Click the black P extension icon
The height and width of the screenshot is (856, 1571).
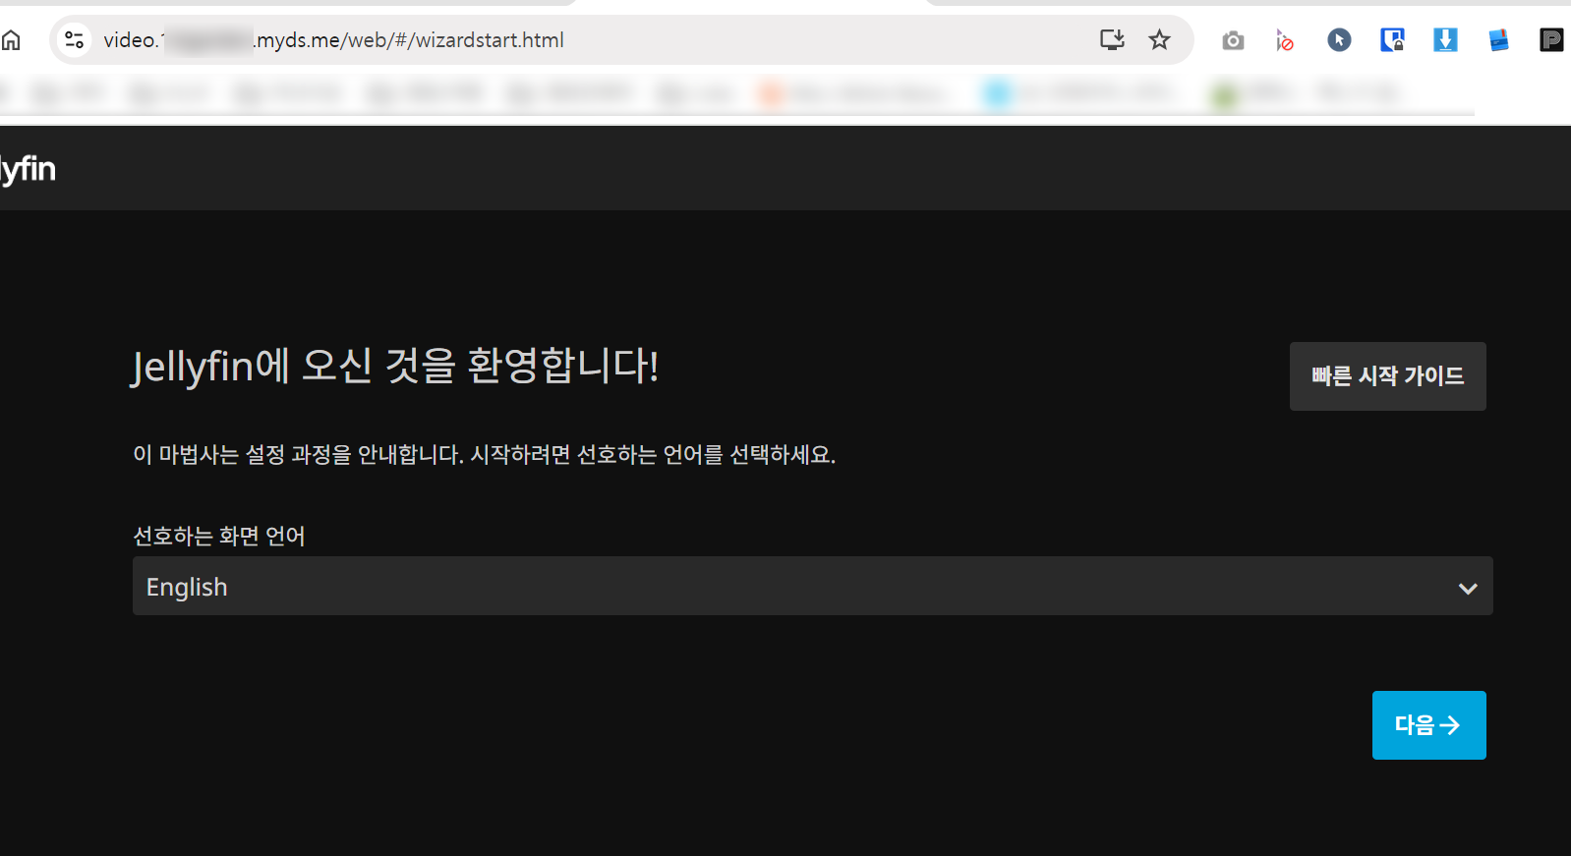1551,40
